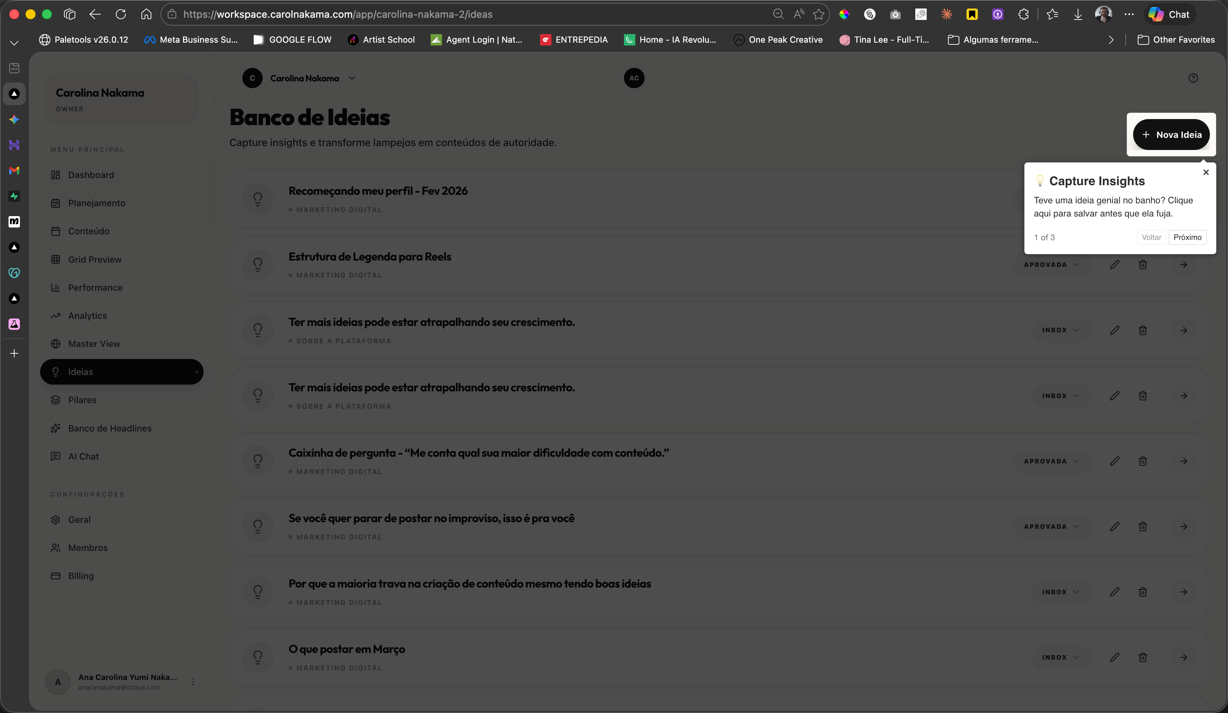Click the browser favorites star icon
Screen dimensions: 1228x713
coord(819,14)
